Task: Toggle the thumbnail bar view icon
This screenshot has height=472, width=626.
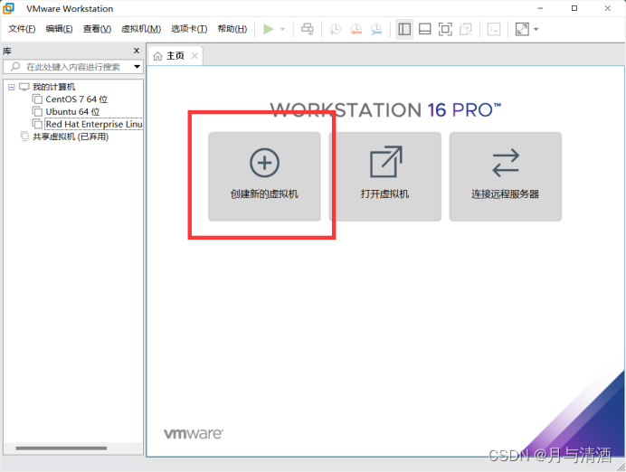Action: [425, 29]
